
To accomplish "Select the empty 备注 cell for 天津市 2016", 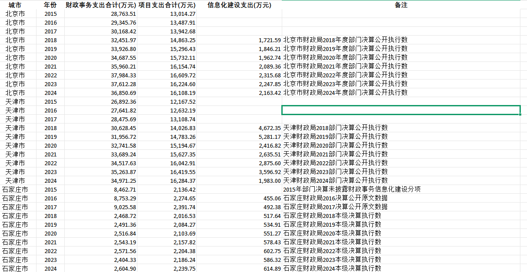I will 401,110.
